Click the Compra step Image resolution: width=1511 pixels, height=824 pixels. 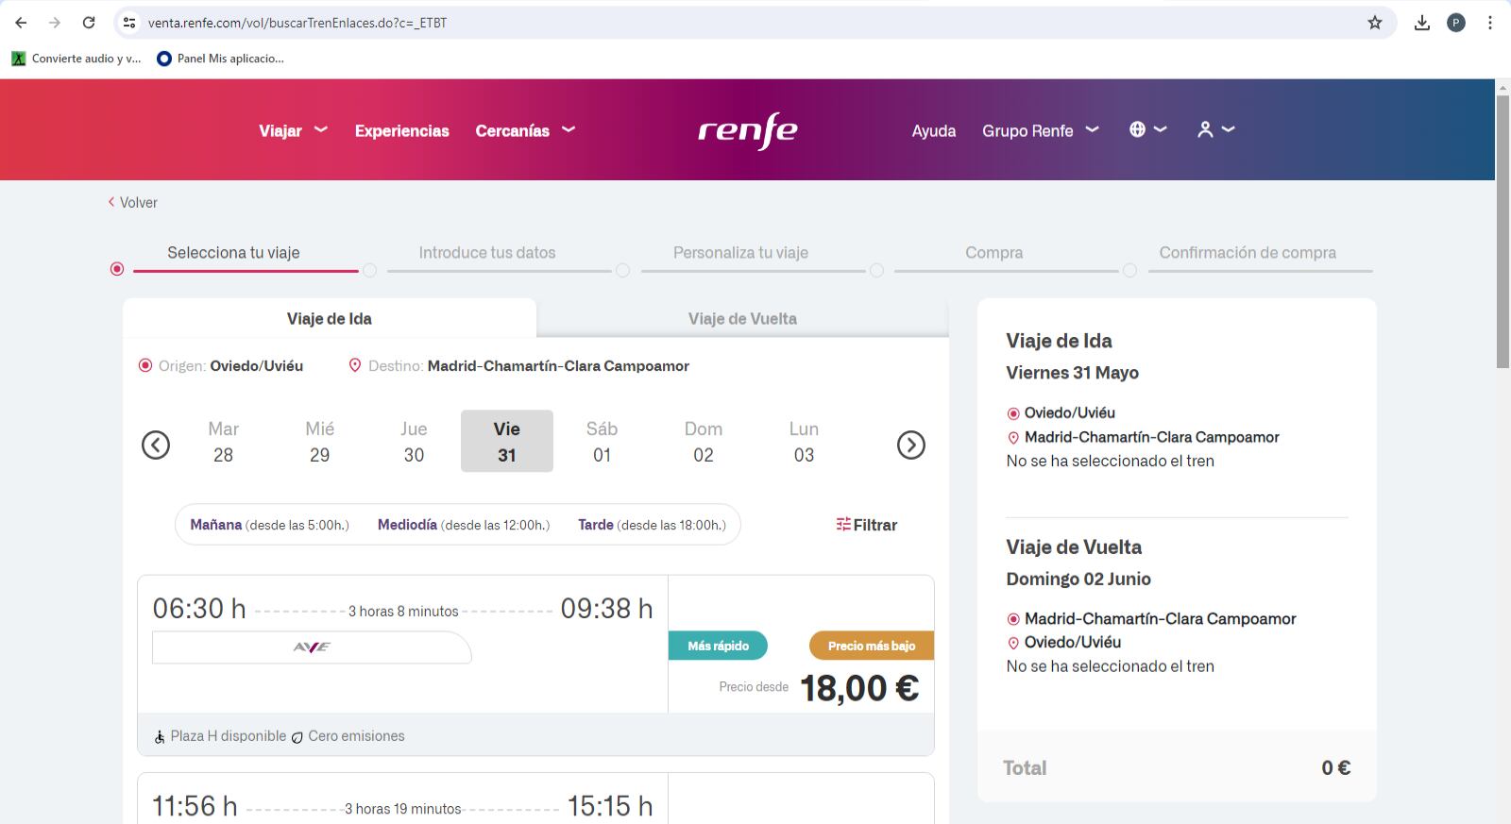click(x=993, y=252)
